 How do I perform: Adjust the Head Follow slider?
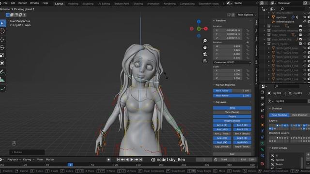(232, 96)
